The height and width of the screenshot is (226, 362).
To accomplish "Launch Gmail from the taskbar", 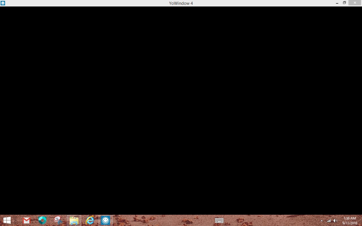I will pyautogui.click(x=27, y=220).
